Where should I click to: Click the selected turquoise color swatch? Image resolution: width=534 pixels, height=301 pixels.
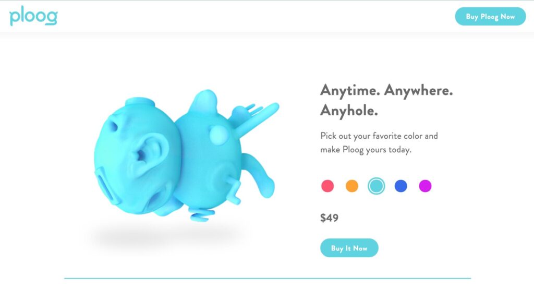(377, 186)
